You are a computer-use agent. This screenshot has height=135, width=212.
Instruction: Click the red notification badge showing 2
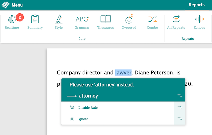tap(20, 17)
